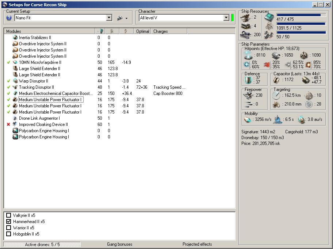Click the turret hardpoints icon
Viewport: 333px width, 249px height.
click(246, 18)
